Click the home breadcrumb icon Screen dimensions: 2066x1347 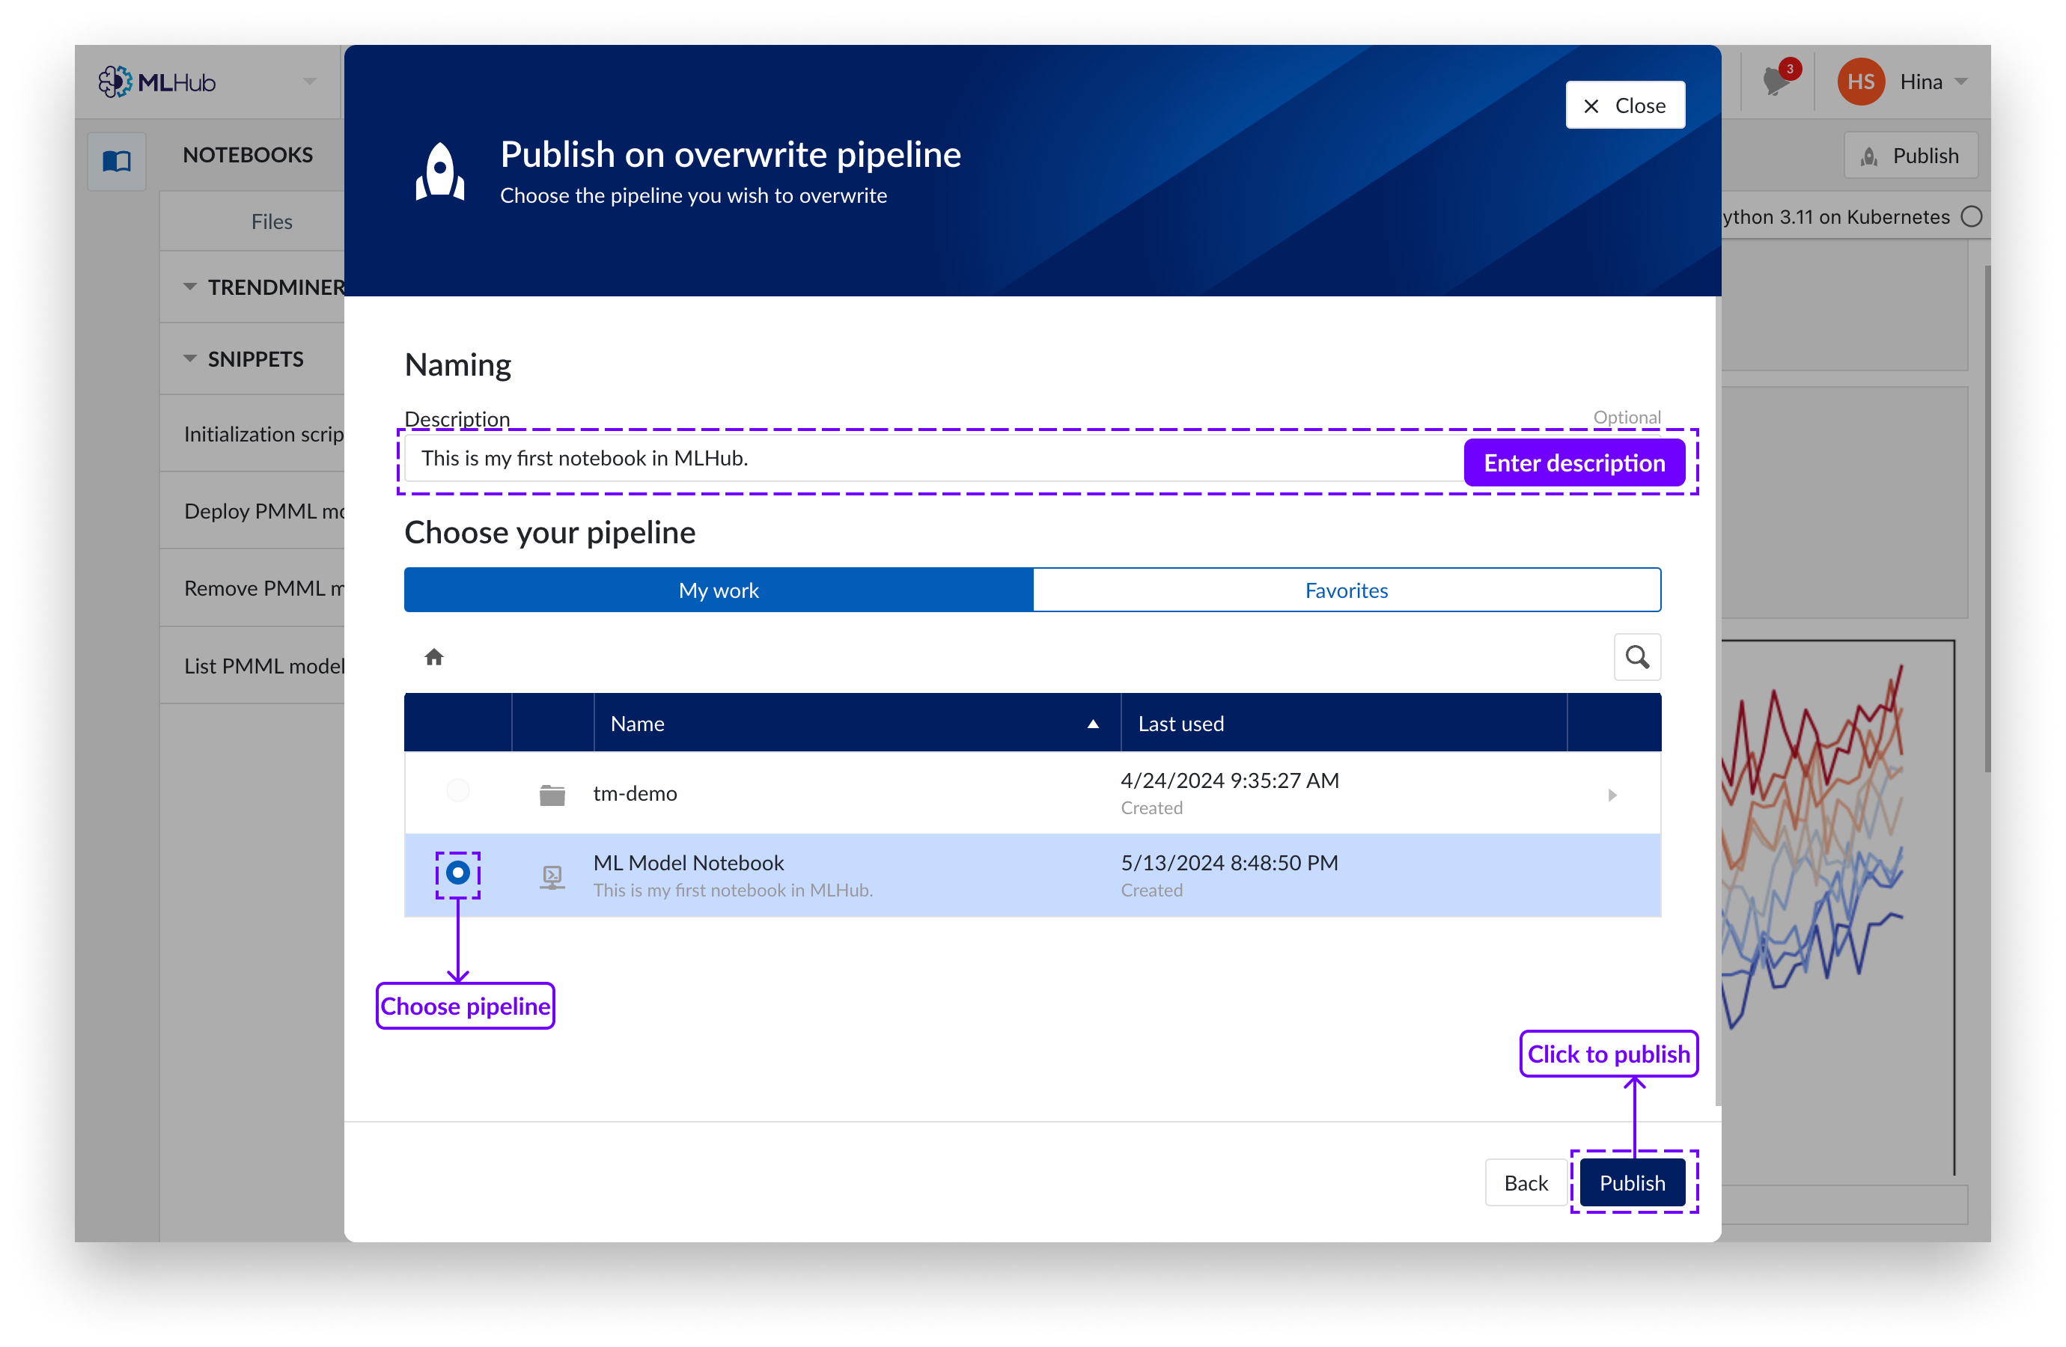point(434,657)
